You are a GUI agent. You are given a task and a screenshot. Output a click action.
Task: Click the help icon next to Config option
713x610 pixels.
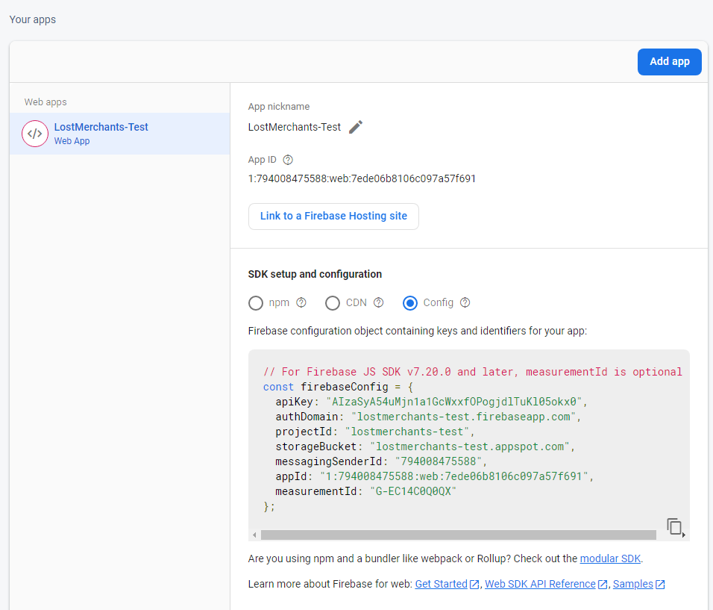[x=465, y=302]
